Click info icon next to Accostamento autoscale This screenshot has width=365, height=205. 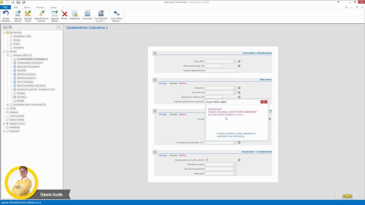(x=239, y=142)
